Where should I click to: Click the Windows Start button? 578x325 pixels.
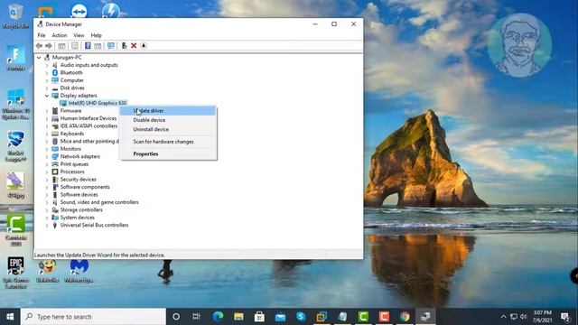click(x=10, y=317)
